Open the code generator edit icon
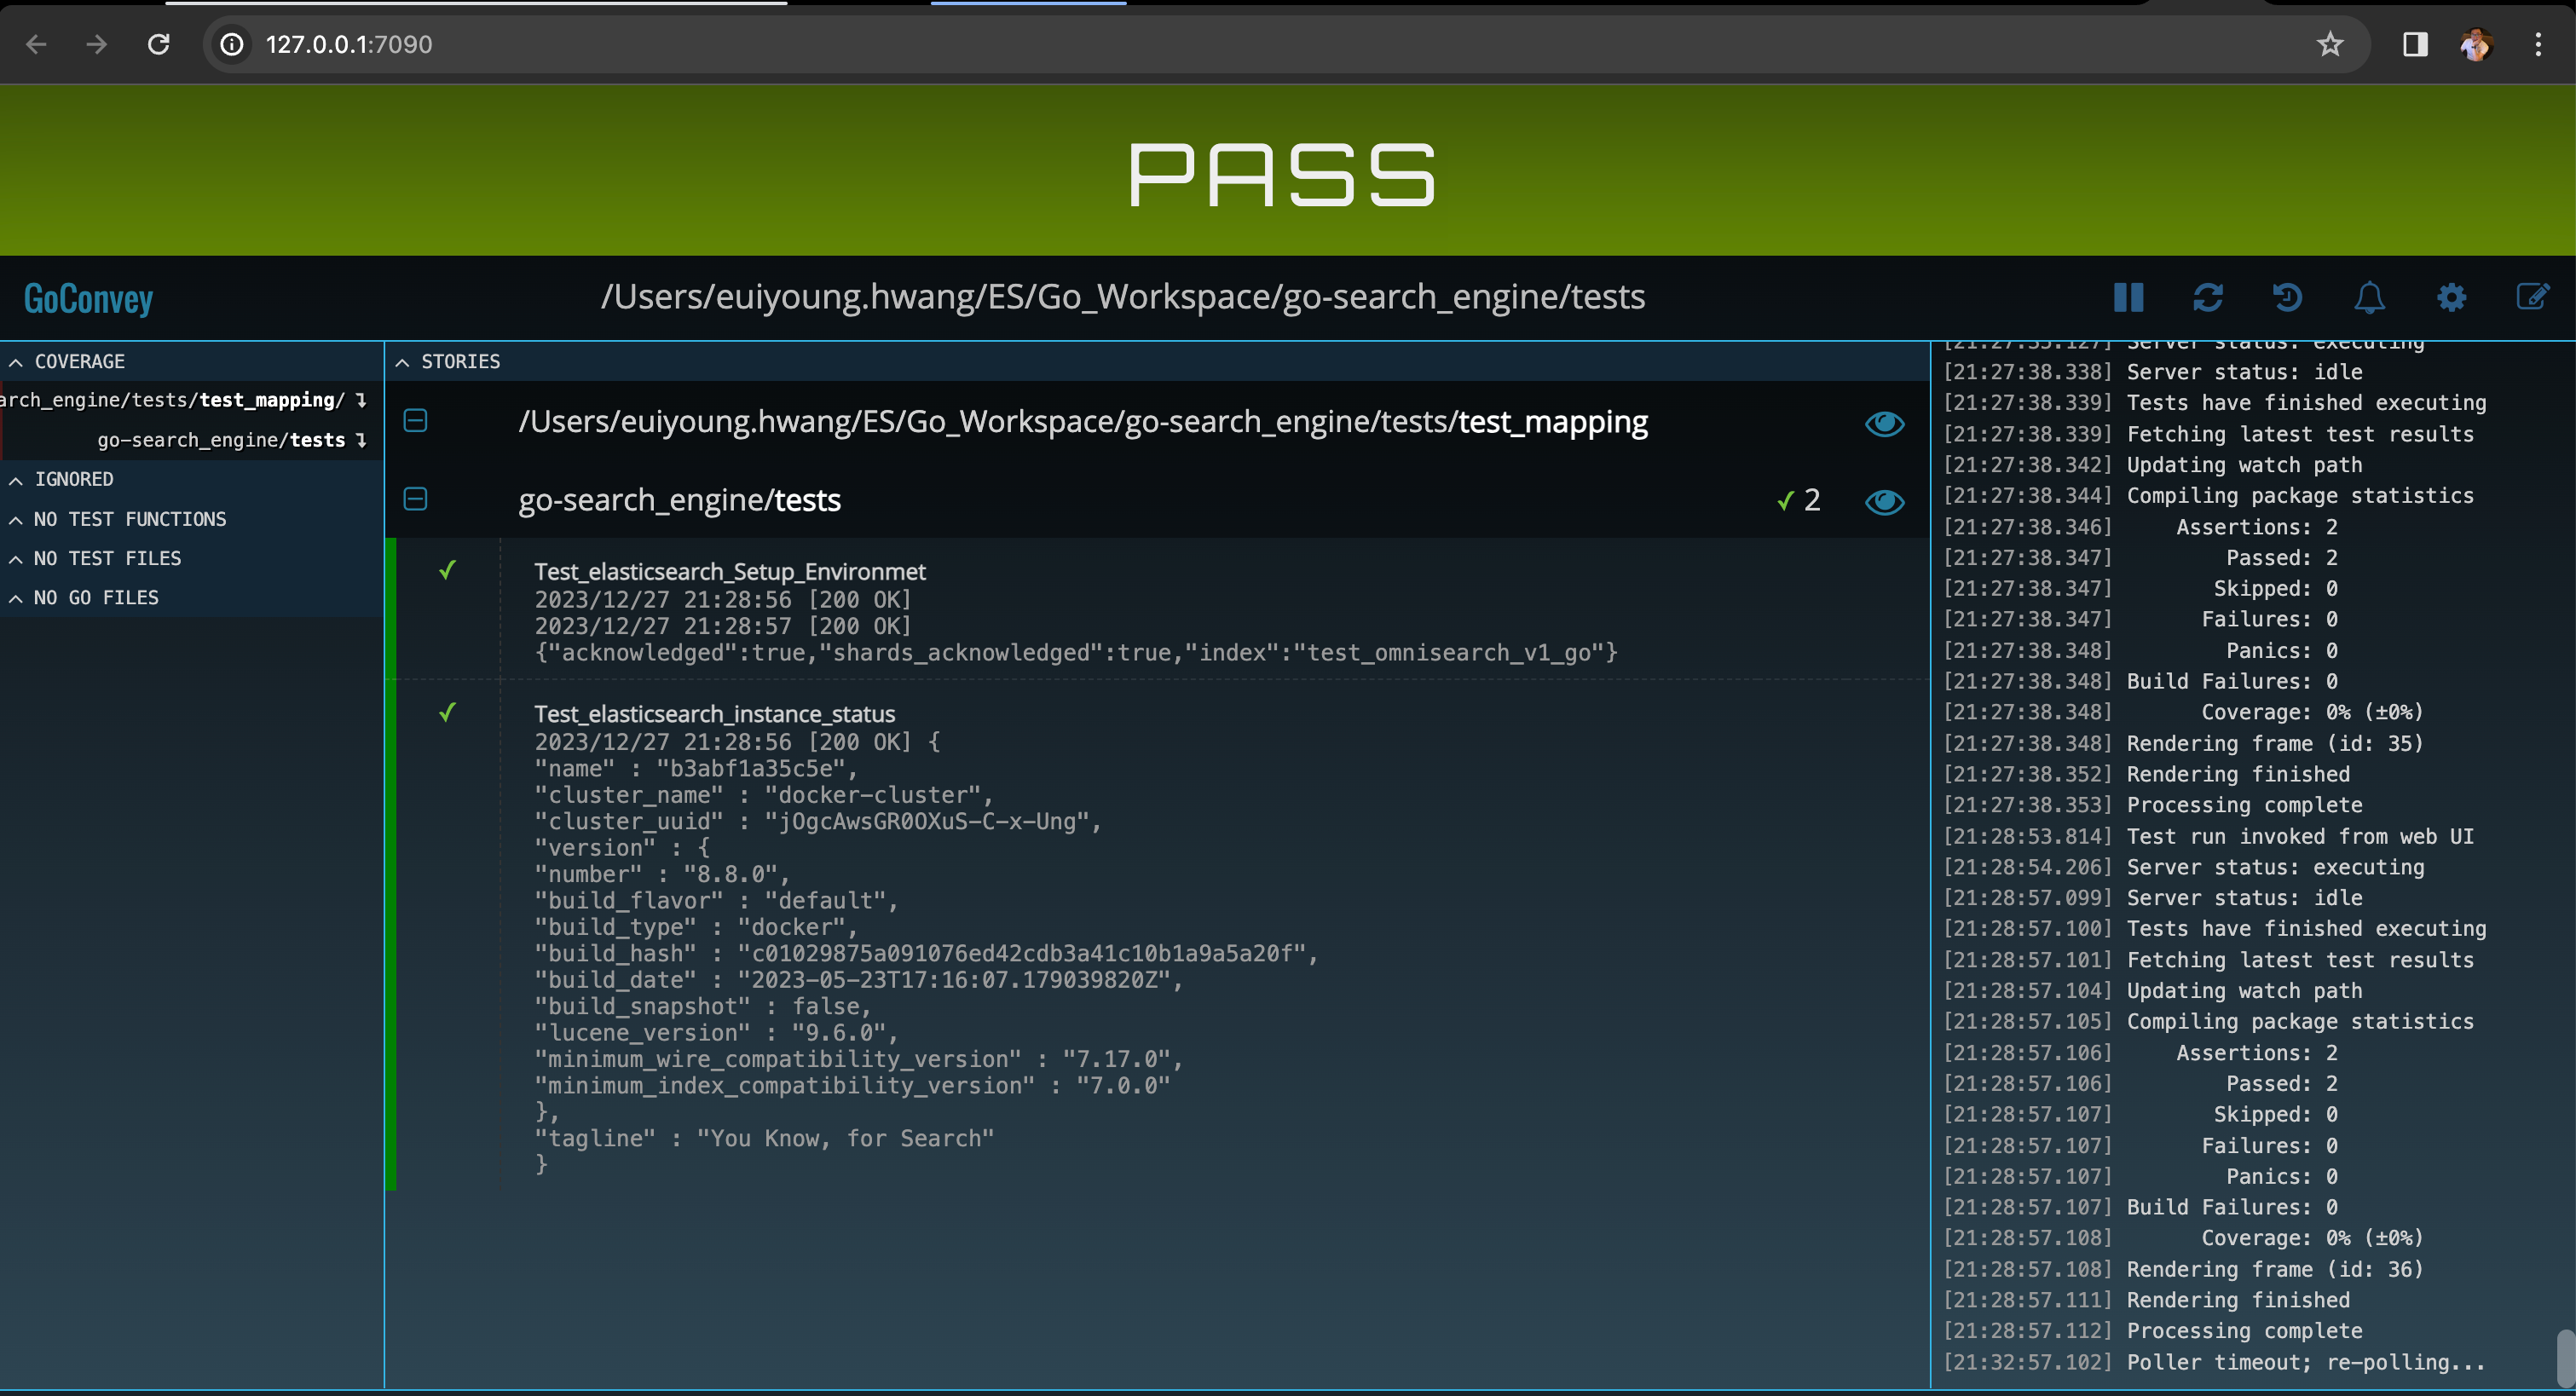2576x1396 pixels. (x=2532, y=297)
